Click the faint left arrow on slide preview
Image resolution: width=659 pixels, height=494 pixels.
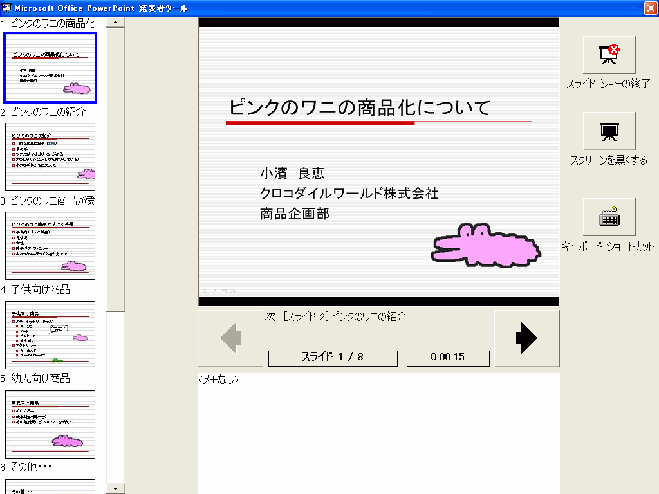point(205,291)
